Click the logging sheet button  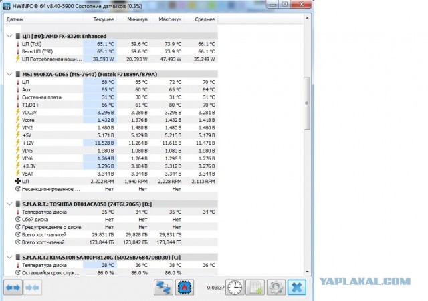pyautogui.click(x=255, y=288)
